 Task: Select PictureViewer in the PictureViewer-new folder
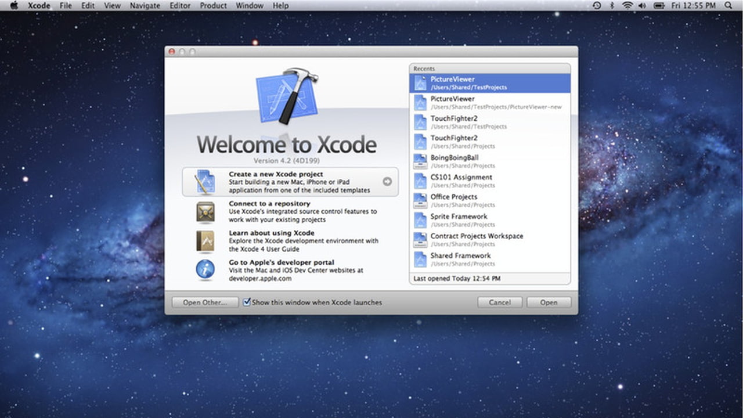490,103
